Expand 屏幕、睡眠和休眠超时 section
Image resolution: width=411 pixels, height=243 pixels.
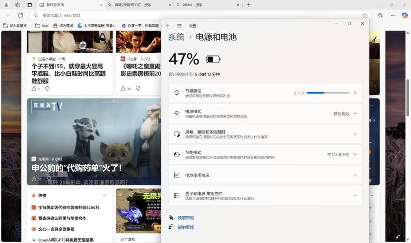pos(355,134)
